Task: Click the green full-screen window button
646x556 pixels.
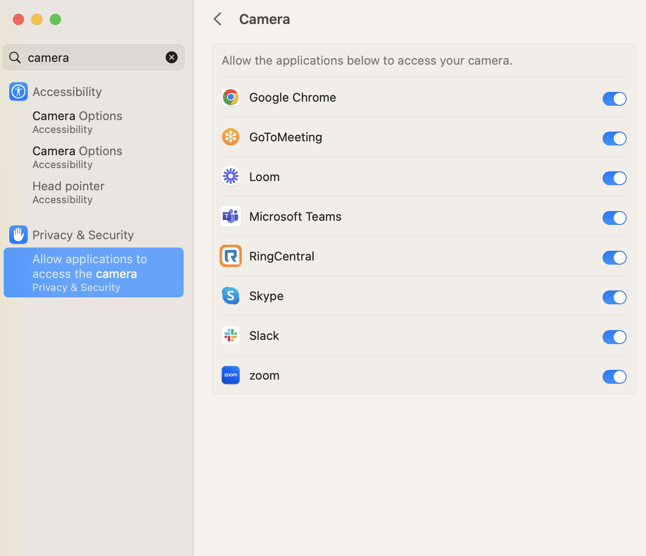Action: [55, 19]
